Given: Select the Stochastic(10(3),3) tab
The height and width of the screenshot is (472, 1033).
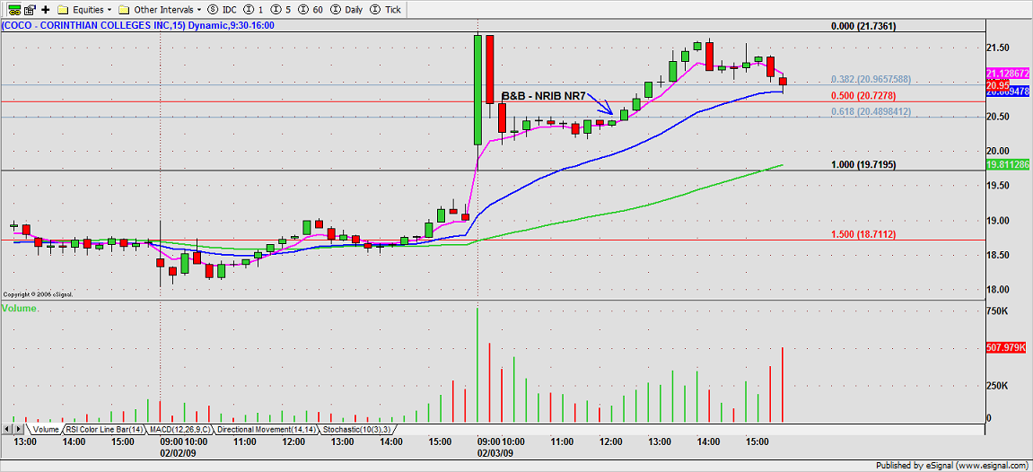Looking at the screenshot, I should pos(356,429).
